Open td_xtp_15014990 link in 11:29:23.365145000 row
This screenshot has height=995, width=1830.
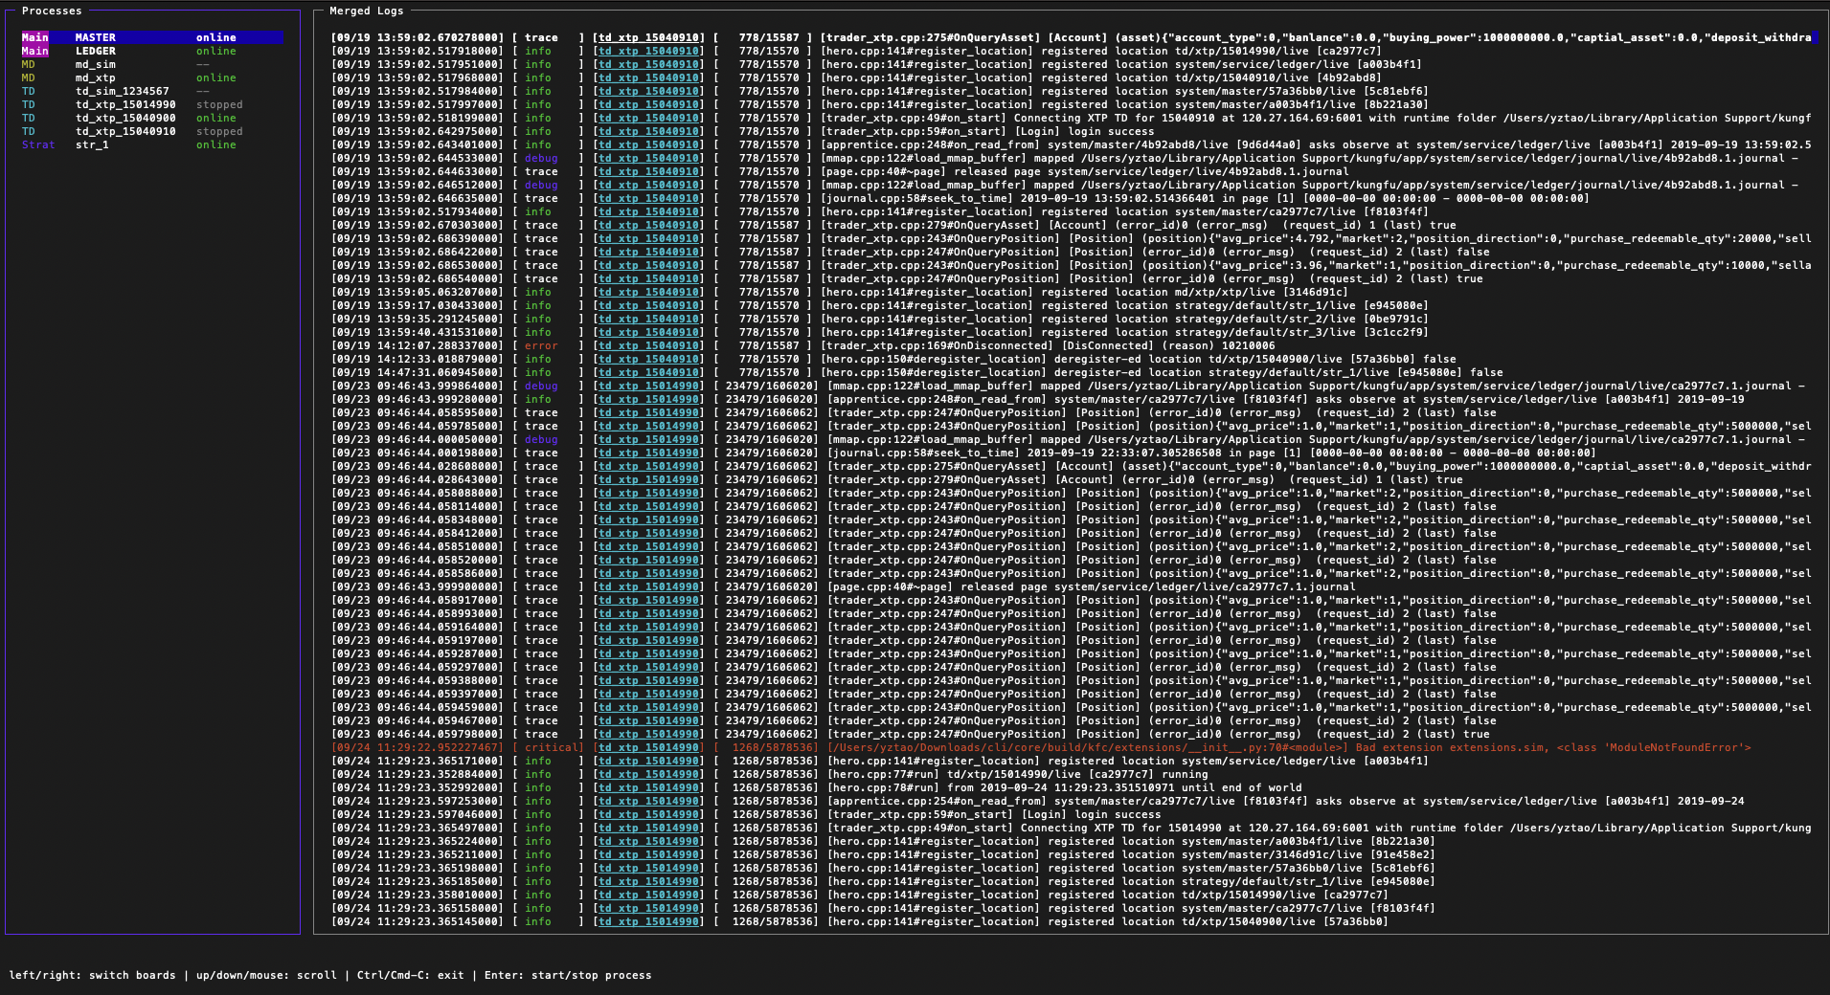click(648, 921)
